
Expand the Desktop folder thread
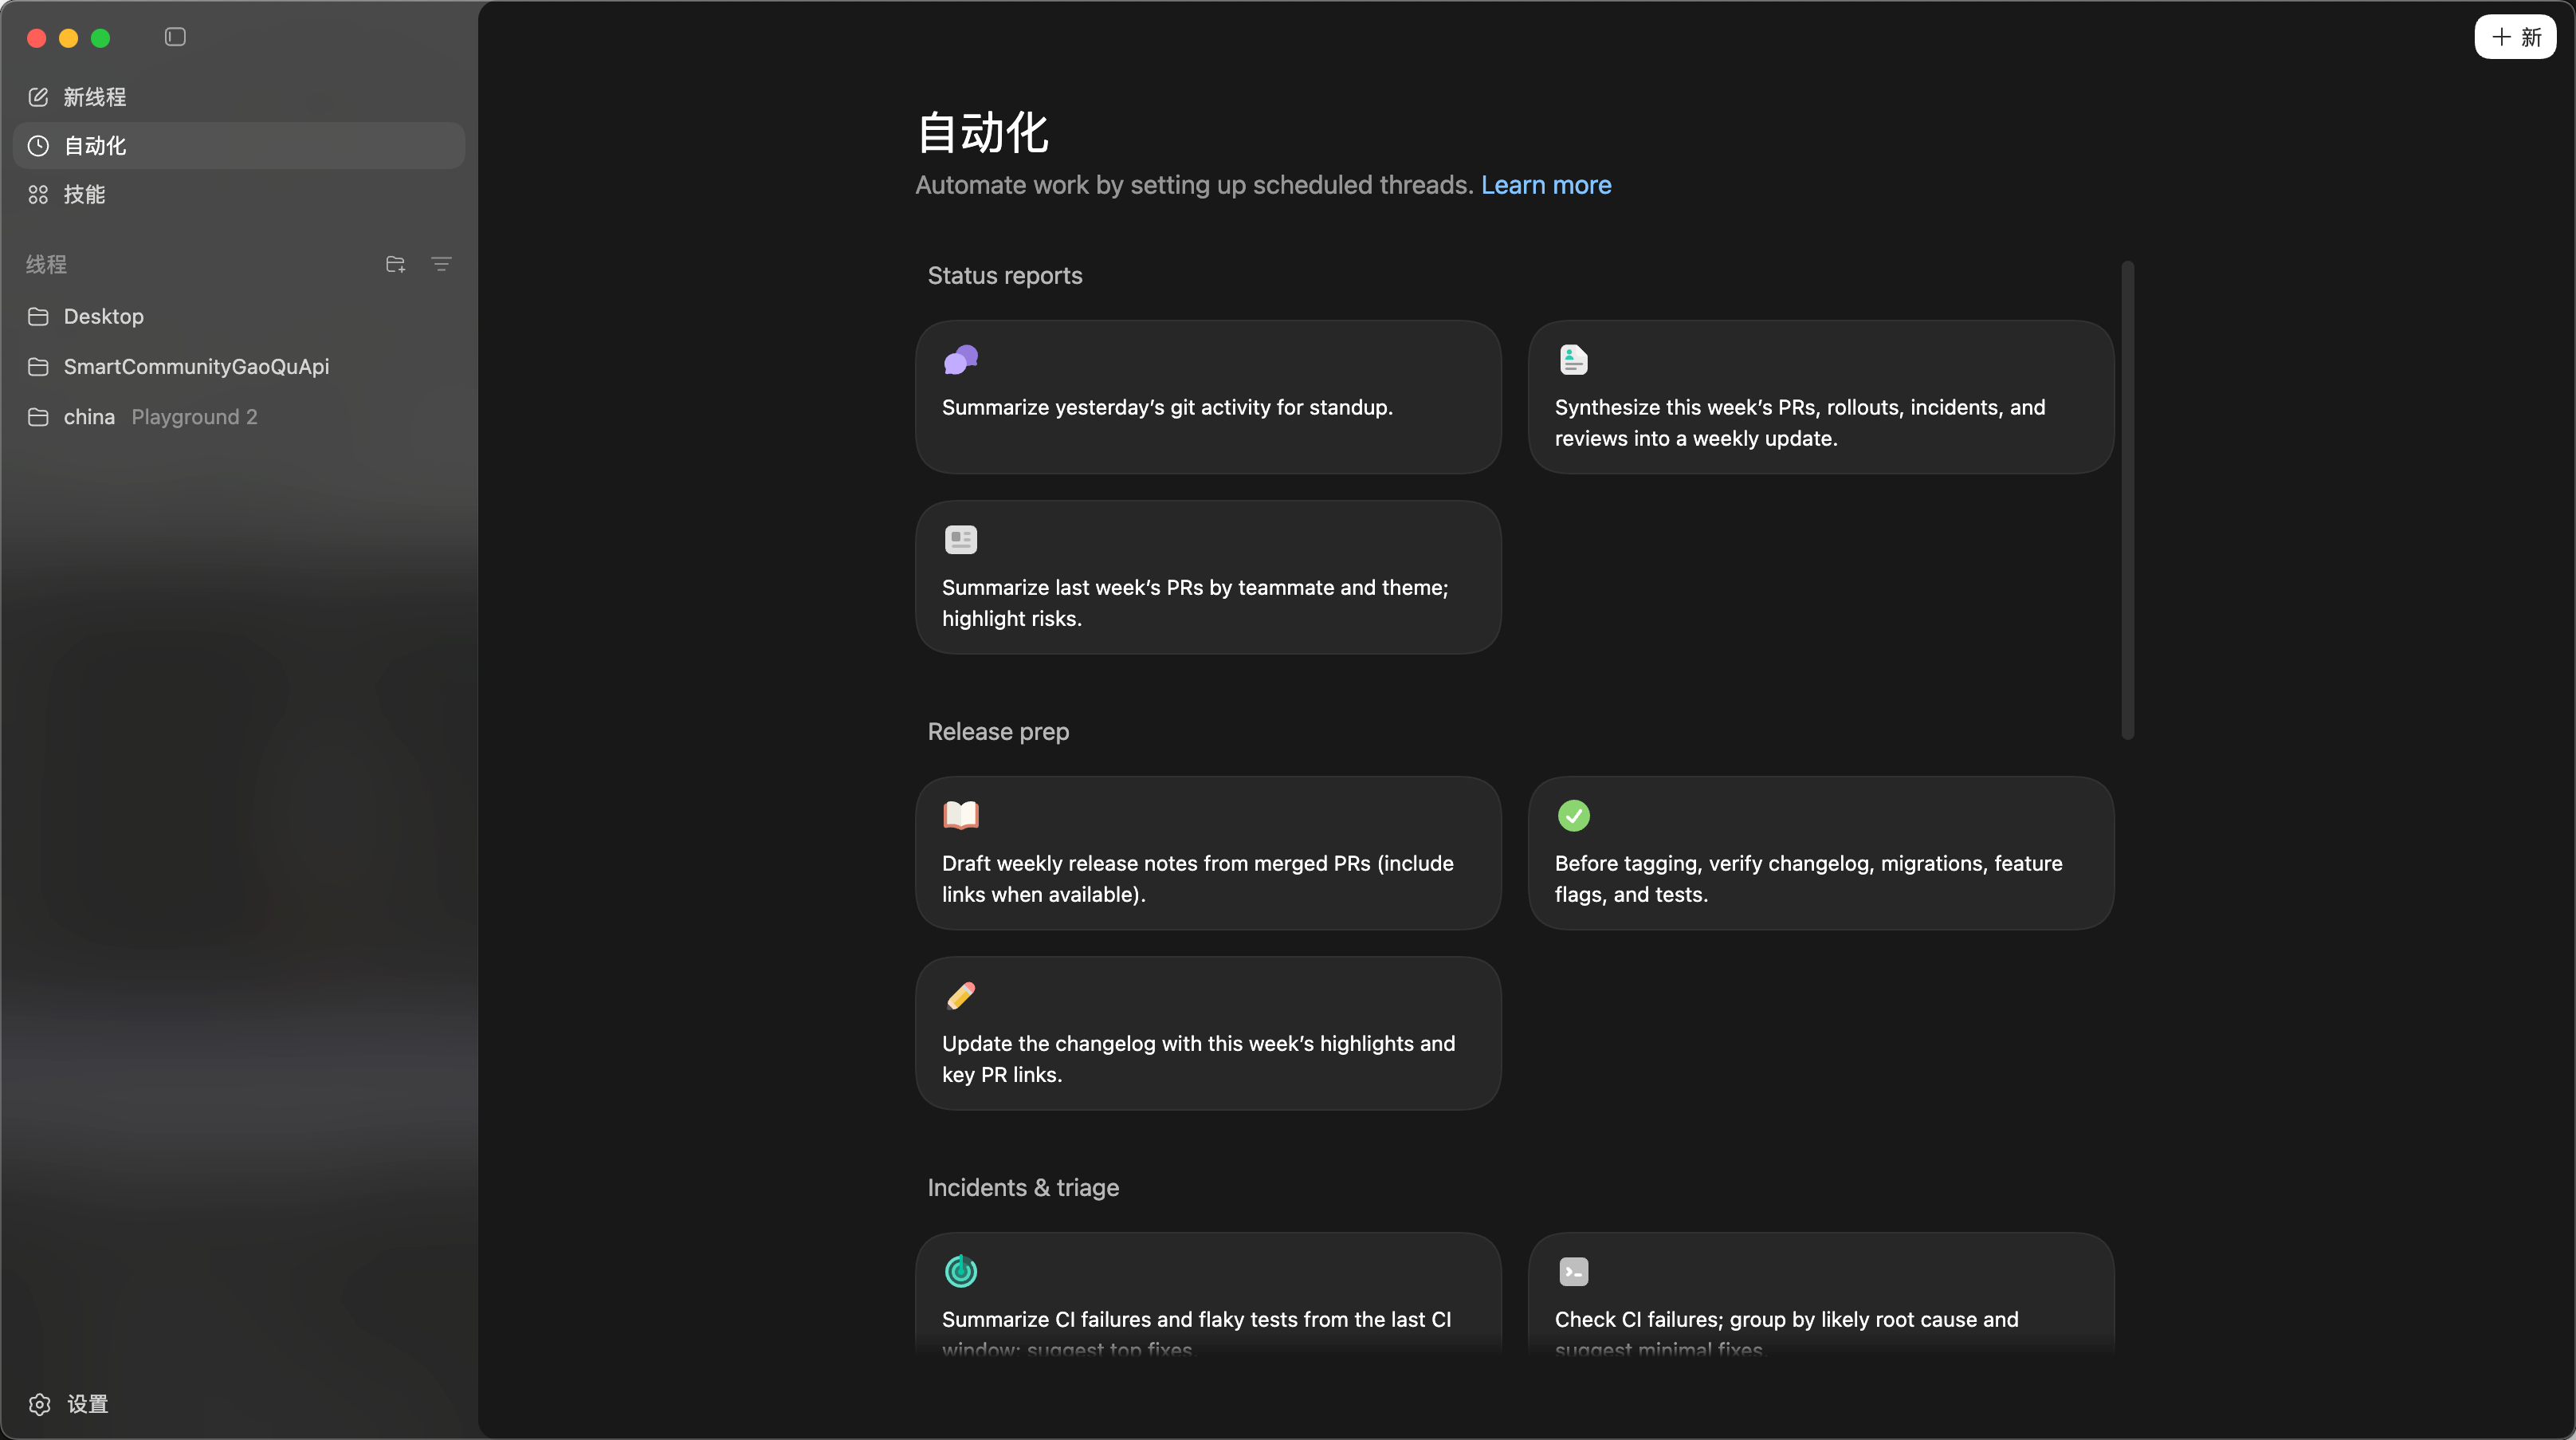[x=103, y=317]
